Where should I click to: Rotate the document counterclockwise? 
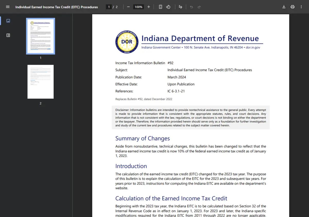168,7
